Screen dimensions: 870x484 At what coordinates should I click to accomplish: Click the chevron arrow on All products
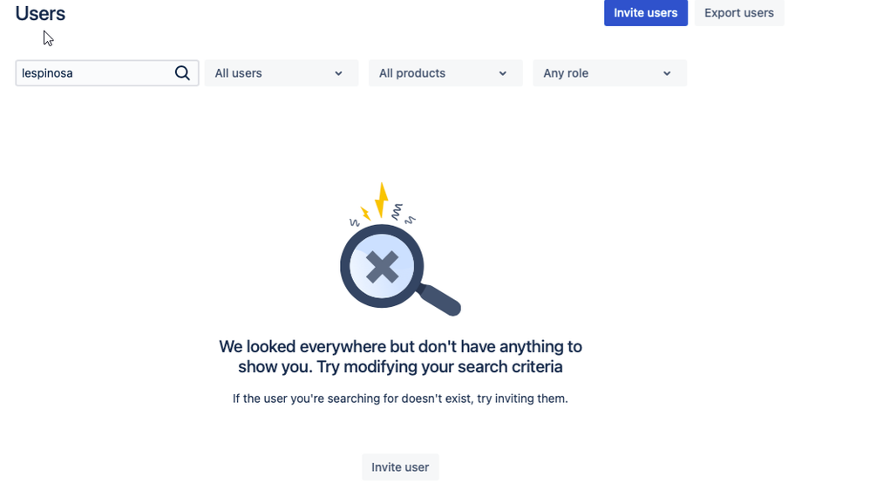pos(503,73)
